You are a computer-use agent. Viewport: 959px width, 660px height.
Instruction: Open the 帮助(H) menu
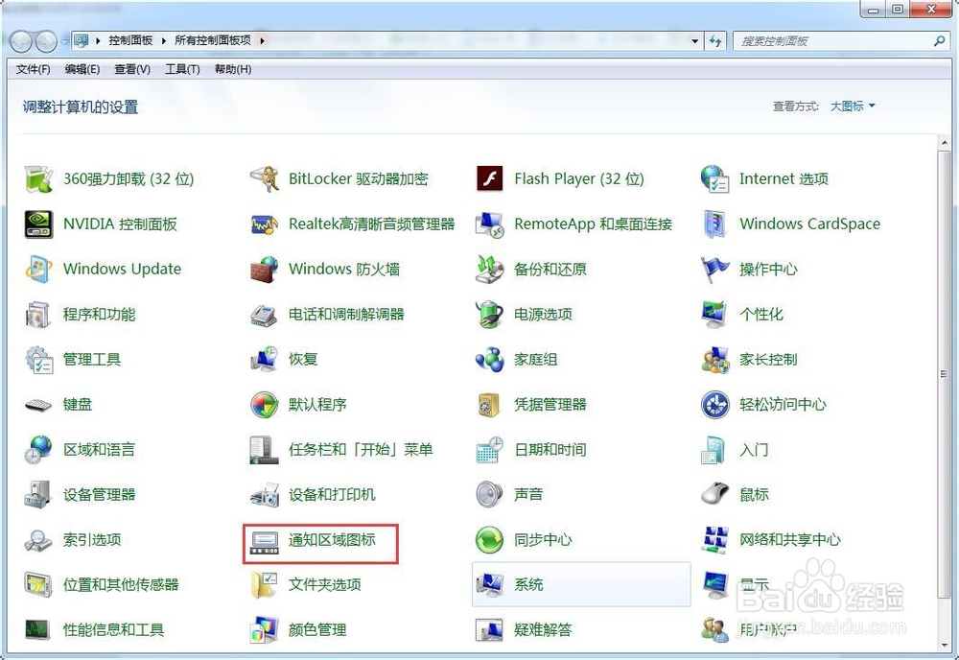233,69
